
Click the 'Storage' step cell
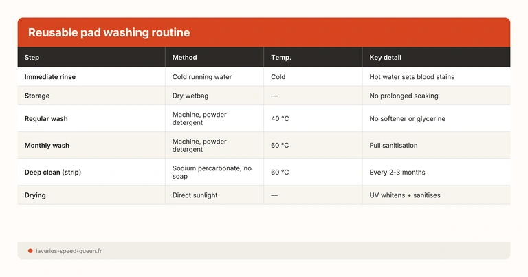tap(37, 96)
